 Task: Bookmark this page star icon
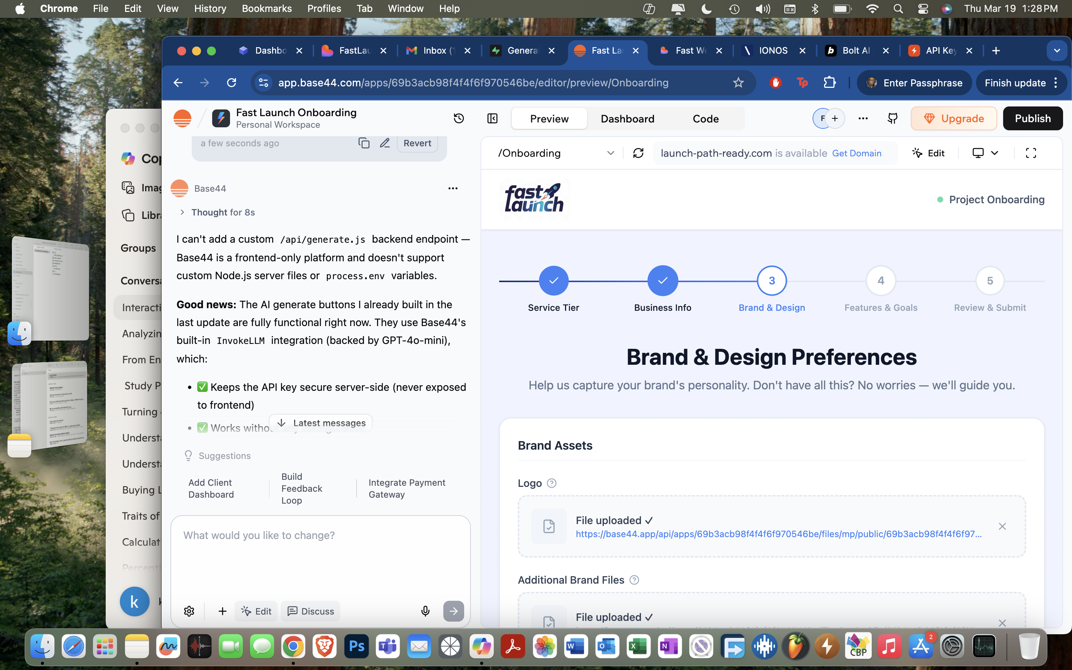pos(738,82)
